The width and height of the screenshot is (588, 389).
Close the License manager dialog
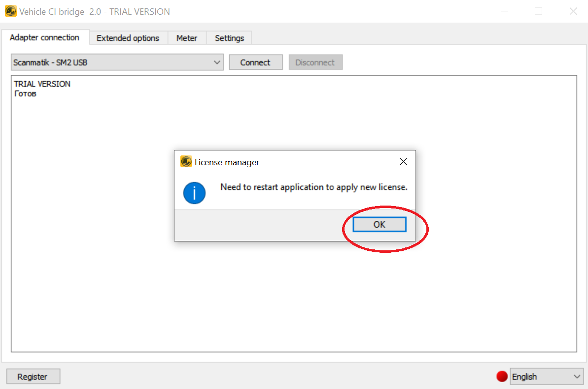pos(403,162)
